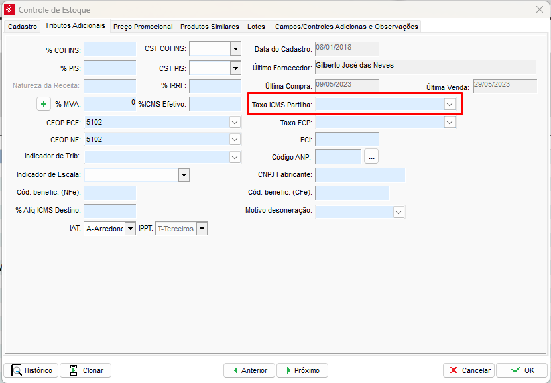Expand the Indicador de Escala dropdown
Viewport: 551px width, 383px height.
184,174
